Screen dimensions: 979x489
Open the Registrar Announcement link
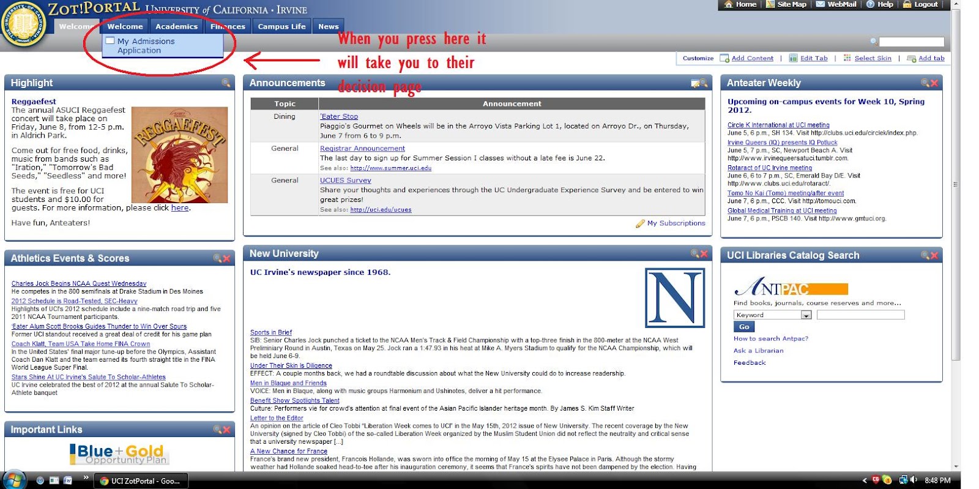(x=362, y=148)
